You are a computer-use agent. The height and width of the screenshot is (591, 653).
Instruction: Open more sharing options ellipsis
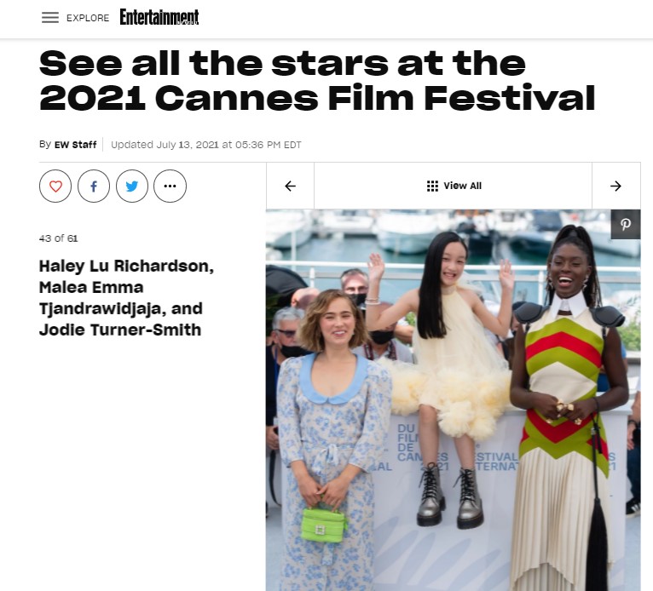click(x=170, y=186)
